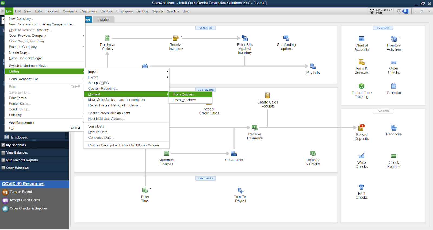Choose From Peachtree conversion option

[x=190, y=100]
